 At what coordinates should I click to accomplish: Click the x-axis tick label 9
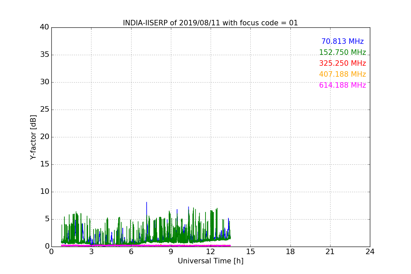click(x=171, y=251)
